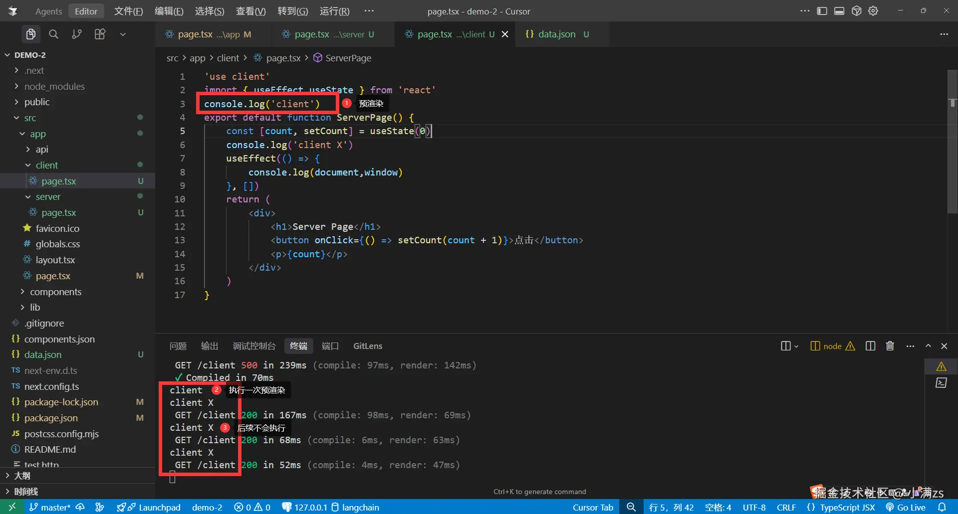The image size is (958, 514).
Task: Click the notifications bell in status bar
Action: click(942, 507)
